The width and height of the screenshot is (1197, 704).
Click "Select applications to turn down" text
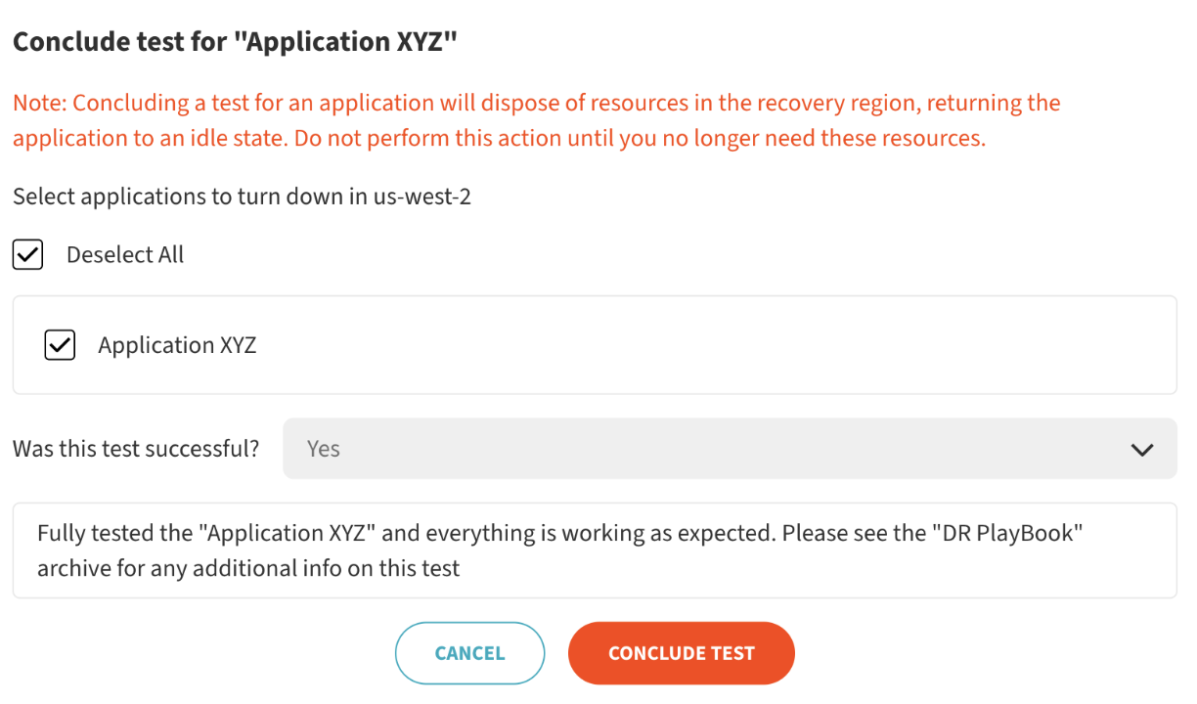point(191,197)
